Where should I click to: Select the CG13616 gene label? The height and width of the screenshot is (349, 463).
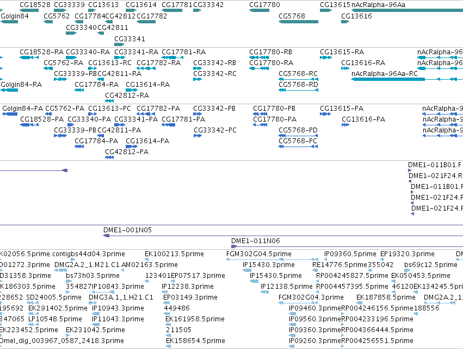356,16
